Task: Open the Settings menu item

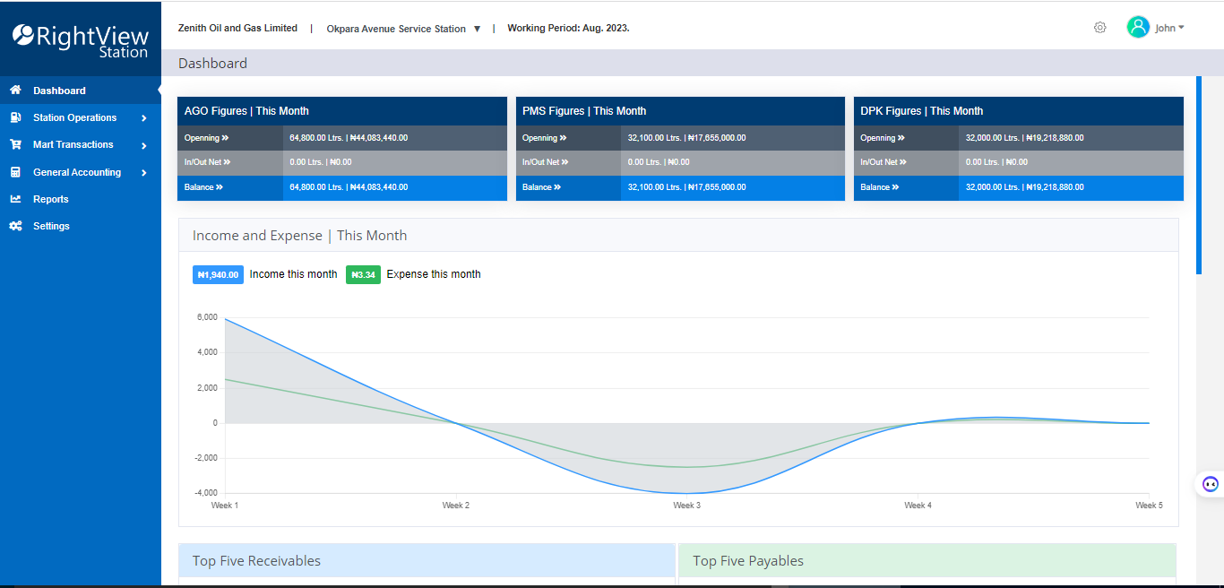Action: click(x=81, y=226)
